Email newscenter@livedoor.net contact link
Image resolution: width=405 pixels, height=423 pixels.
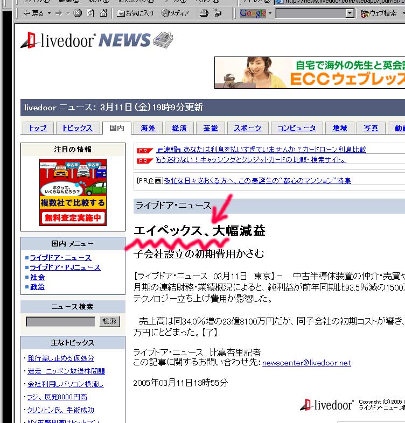pyautogui.click(x=306, y=363)
